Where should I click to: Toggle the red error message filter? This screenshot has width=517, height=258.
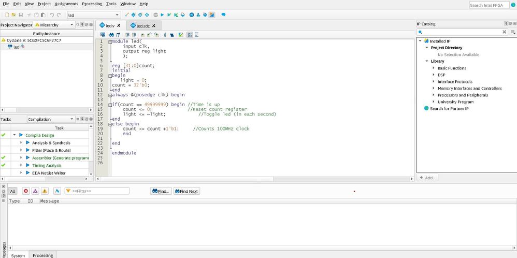[x=26, y=191]
